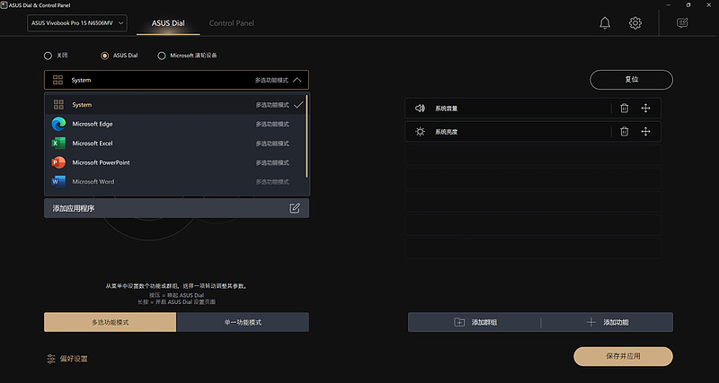
Task: Choose Microsoft PowerPoint from the application list
Action: pyautogui.click(x=175, y=162)
